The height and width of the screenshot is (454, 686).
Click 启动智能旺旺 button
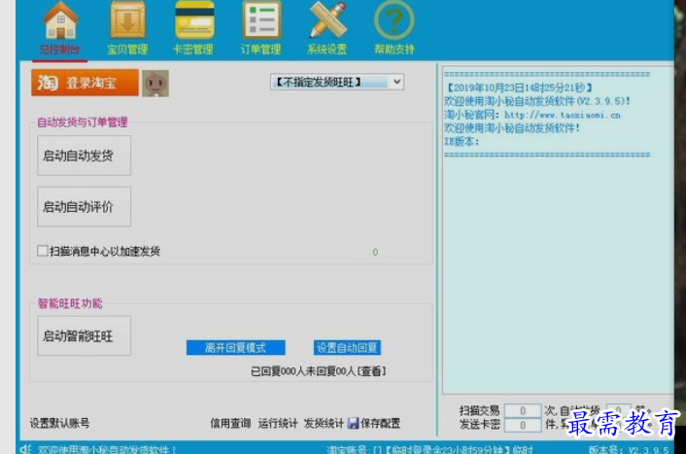coord(84,335)
